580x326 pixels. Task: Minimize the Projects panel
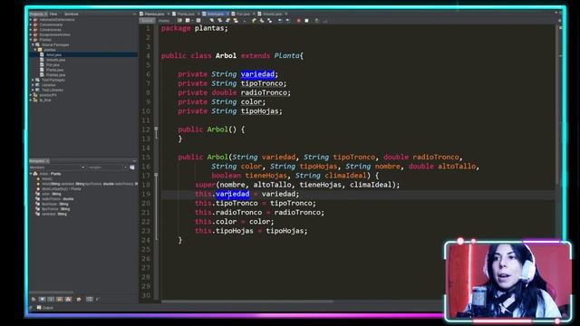pyautogui.click(x=134, y=14)
